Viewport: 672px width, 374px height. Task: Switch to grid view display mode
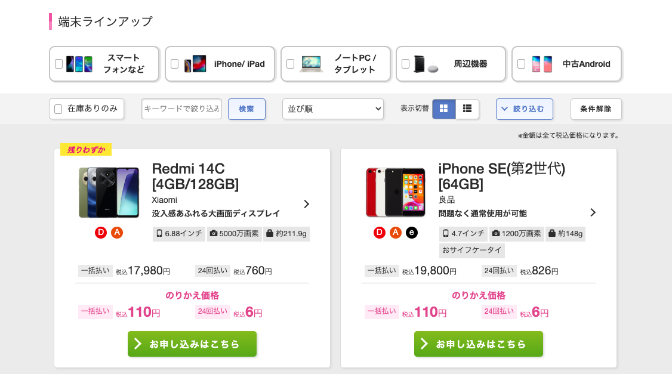point(444,109)
